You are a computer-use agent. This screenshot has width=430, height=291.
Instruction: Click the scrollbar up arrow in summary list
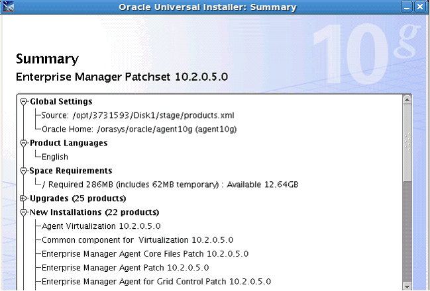pos(407,100)
